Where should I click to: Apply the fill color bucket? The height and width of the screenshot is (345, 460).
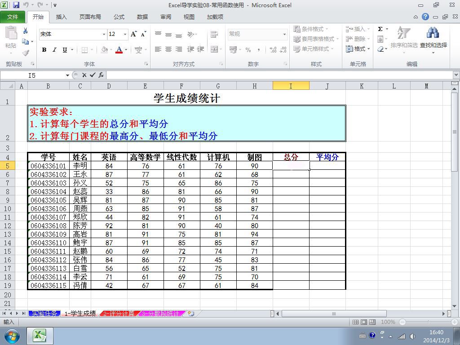coord(104,49)
